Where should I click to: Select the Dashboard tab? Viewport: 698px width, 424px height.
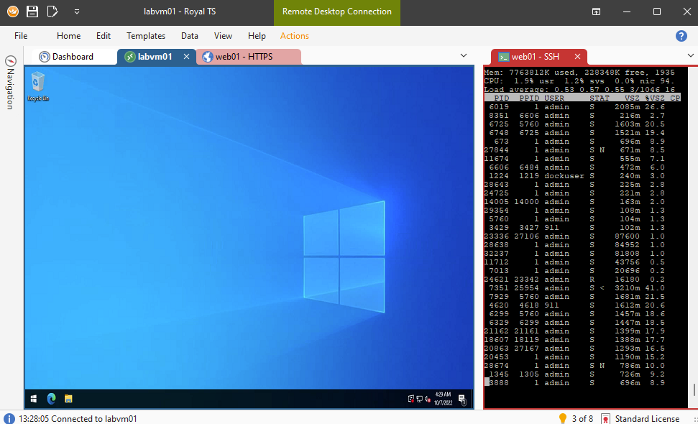pyautogui.click(x=72, y=57)
